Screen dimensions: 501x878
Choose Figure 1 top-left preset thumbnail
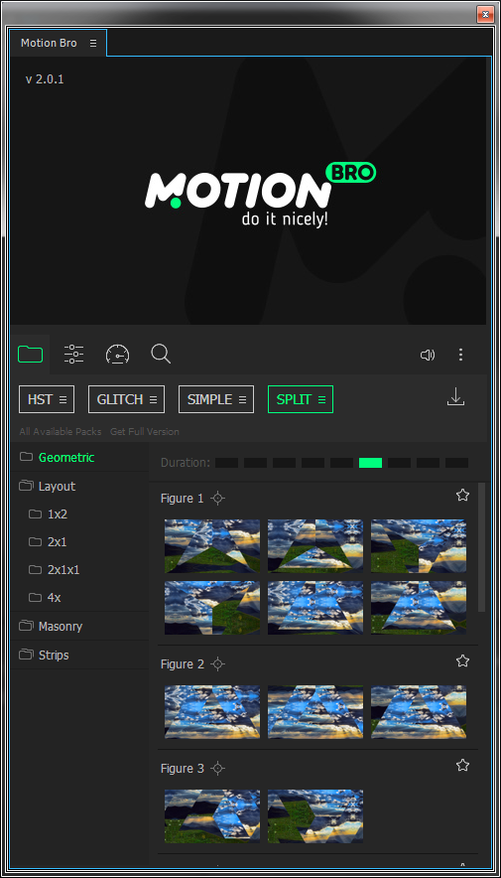tap(212, 546)
